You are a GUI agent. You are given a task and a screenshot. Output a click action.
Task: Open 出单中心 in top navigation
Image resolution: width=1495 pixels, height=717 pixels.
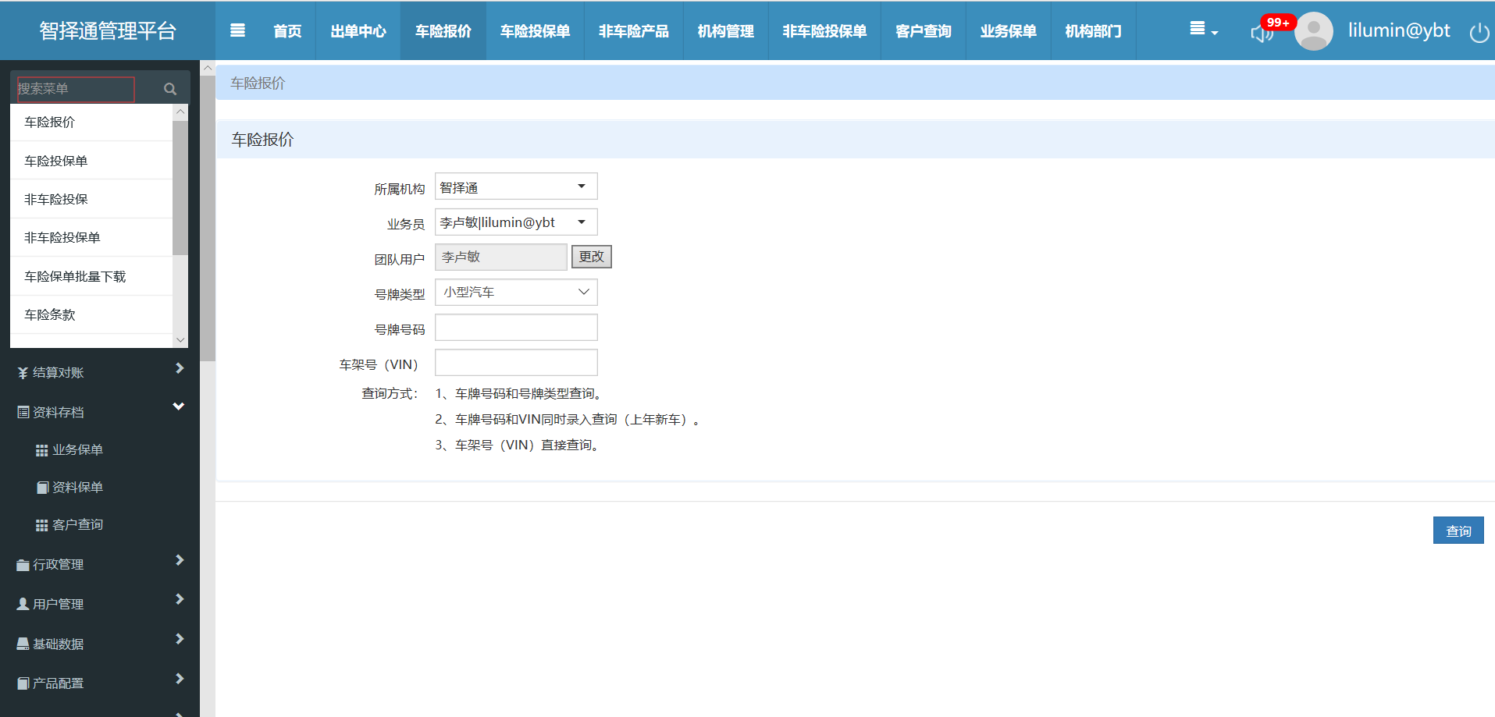click(358, 30)
